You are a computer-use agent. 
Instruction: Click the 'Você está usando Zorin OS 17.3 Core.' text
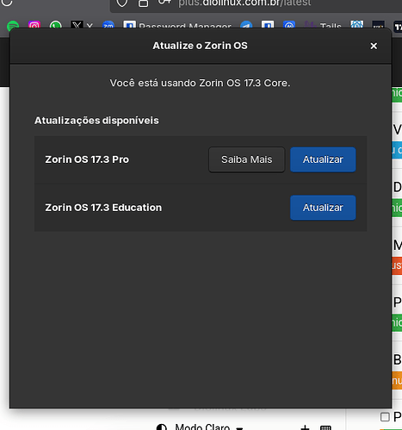pyautogui.click(x=200, y=83)
